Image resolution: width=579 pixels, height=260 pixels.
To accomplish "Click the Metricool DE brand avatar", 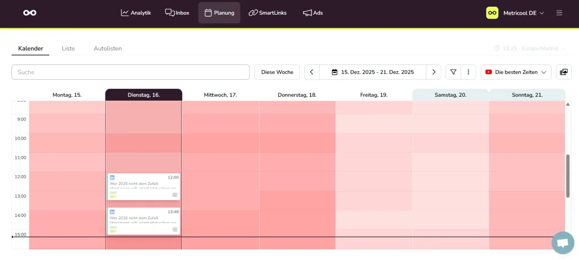I will (x=492, y=13).
